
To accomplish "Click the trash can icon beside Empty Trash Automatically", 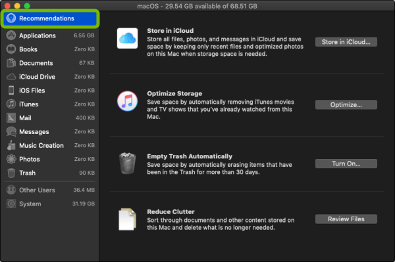I will coord(127,164).
